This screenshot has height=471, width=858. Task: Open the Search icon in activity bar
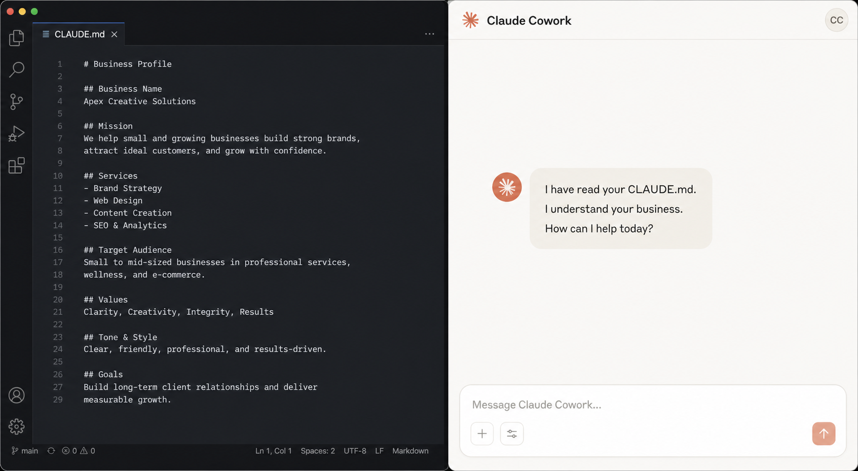(16, 69)
